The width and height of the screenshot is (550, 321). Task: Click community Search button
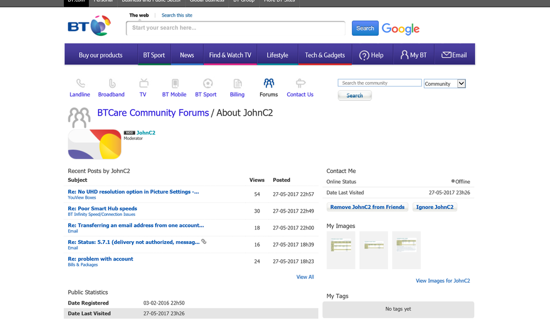(355, 95)
